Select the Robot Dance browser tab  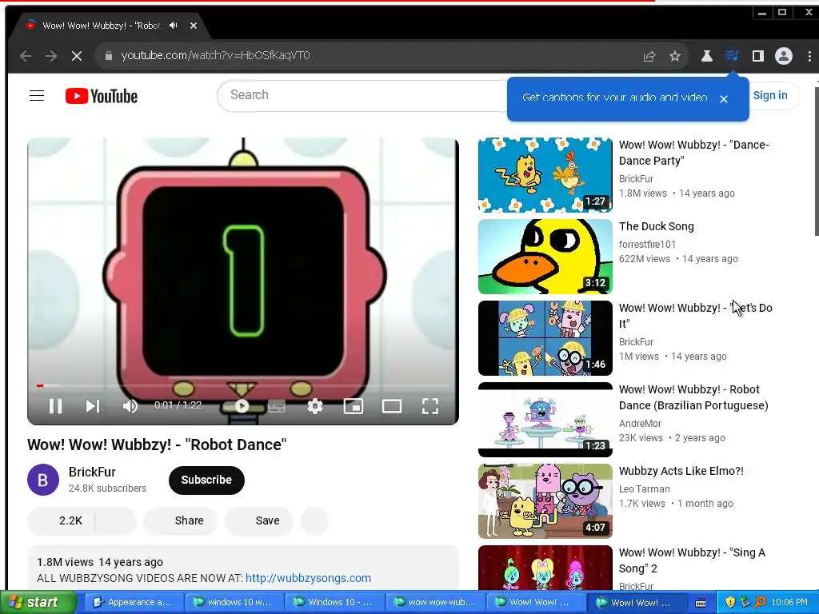click(x=110, y=25)
